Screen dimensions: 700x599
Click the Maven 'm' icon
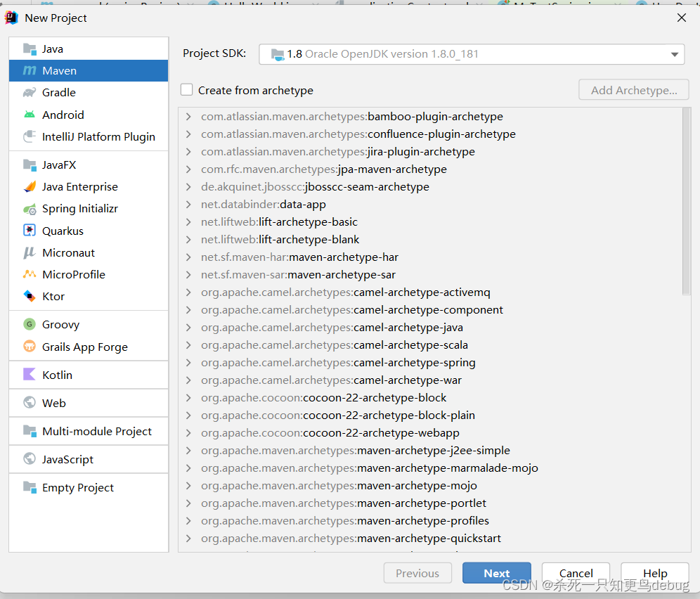click(x=30, y=70)
